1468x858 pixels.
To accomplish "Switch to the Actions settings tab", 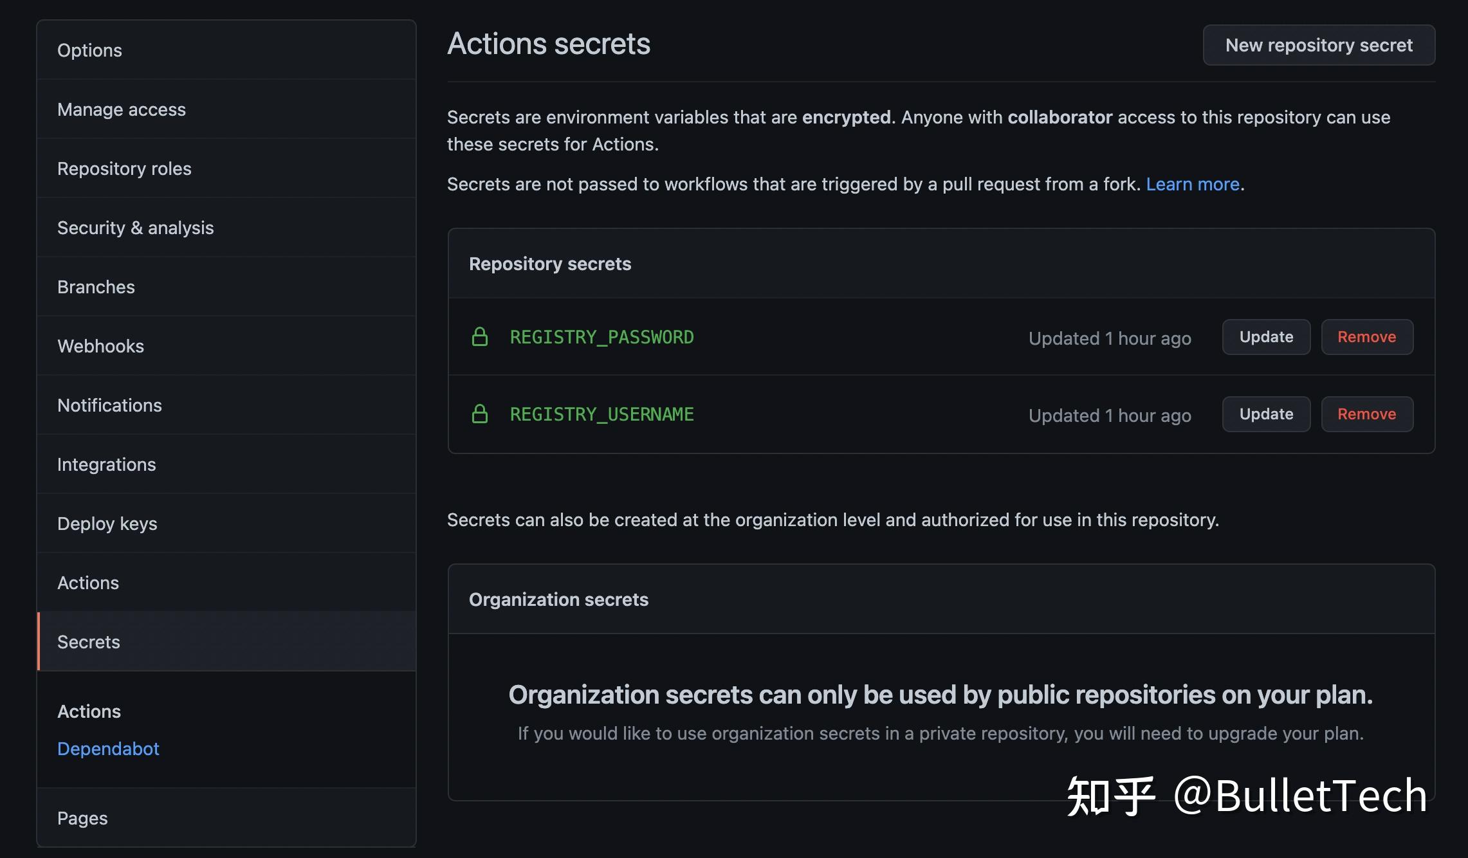I will pyautogui.click(x=87, y=582).
